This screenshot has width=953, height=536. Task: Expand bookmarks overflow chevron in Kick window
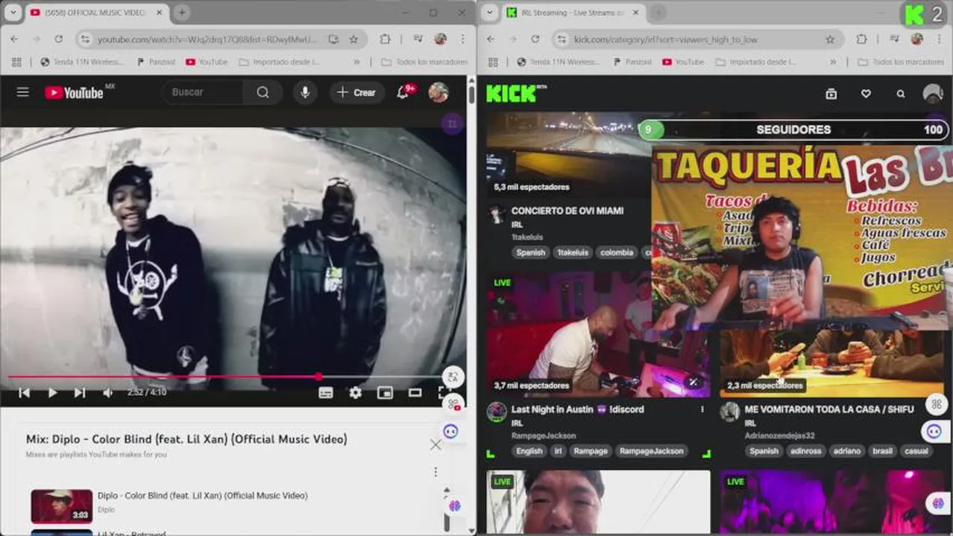(x=833, y=62)
